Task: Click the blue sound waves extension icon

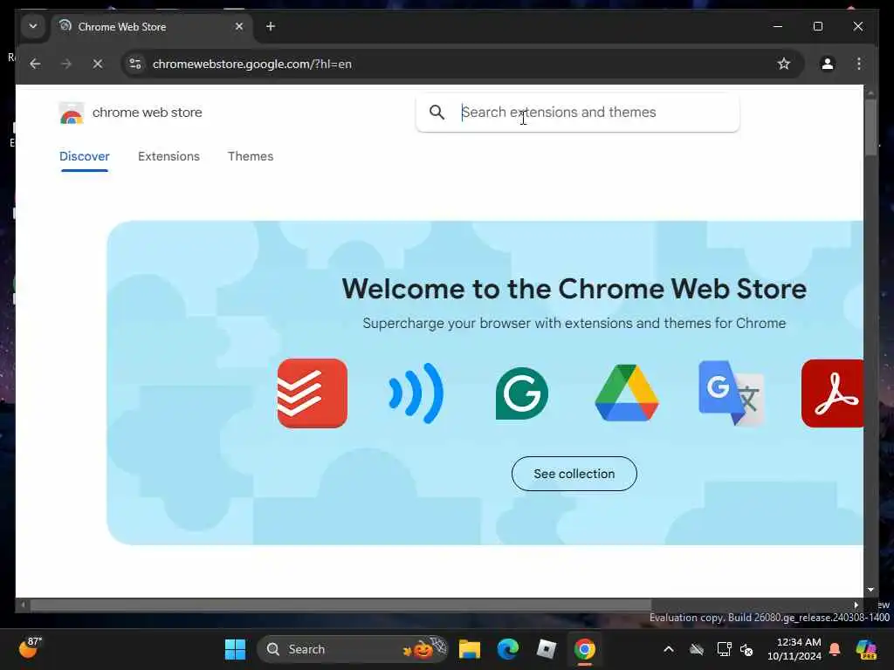Action: (x=416, y=393)
